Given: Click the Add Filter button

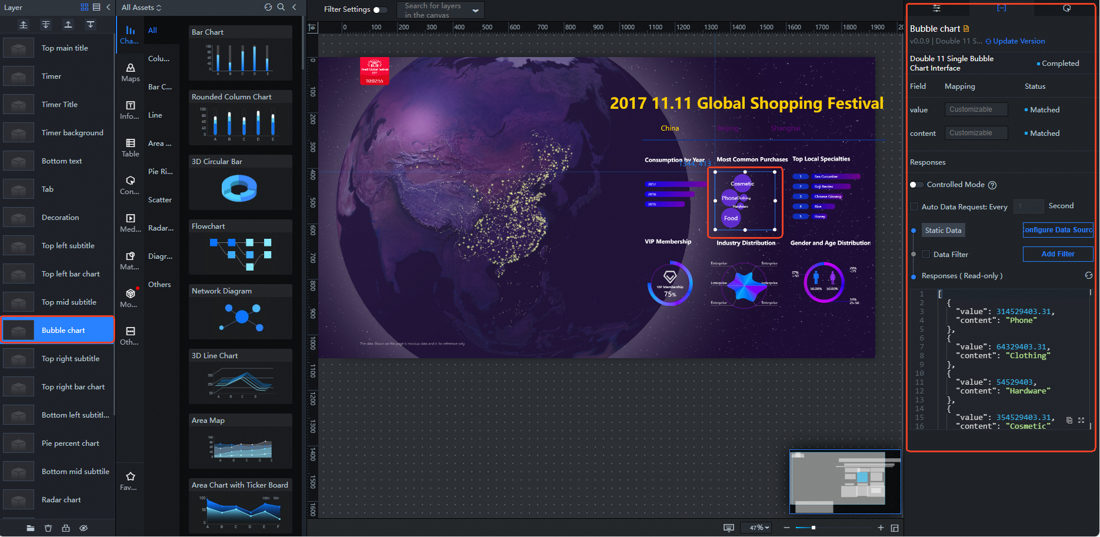Looking at the screenshot, I should [x=1058, y=254].
